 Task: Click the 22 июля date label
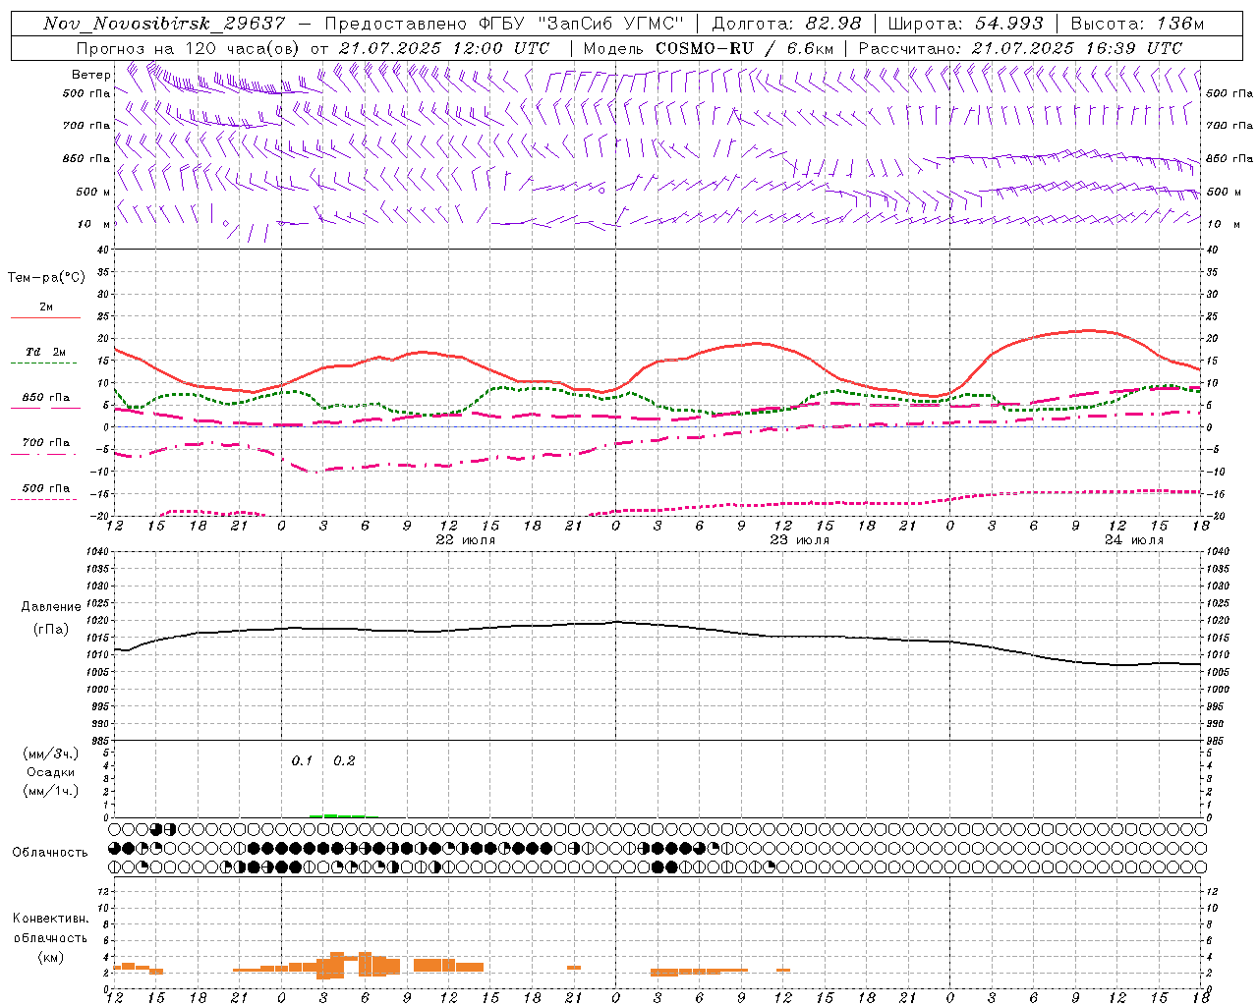point(466,540)
